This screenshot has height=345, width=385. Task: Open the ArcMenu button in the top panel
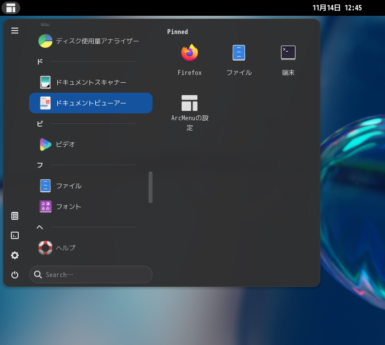[11, 8]
